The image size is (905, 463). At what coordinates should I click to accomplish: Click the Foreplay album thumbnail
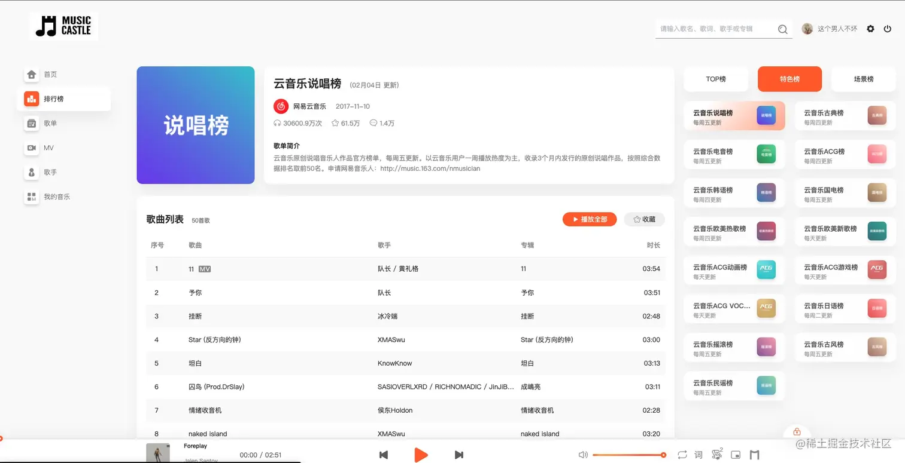[158, 453]
